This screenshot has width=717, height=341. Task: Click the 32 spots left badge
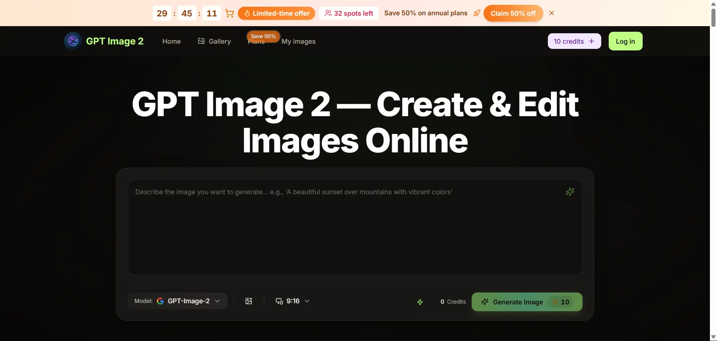(349, 13)
